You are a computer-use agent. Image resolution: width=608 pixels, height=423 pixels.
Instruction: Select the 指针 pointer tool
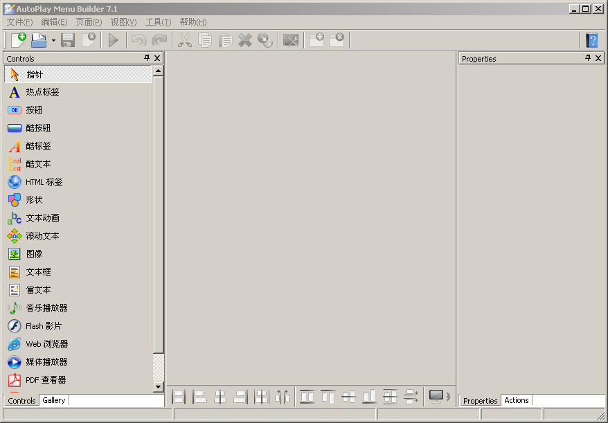(78, 74)
